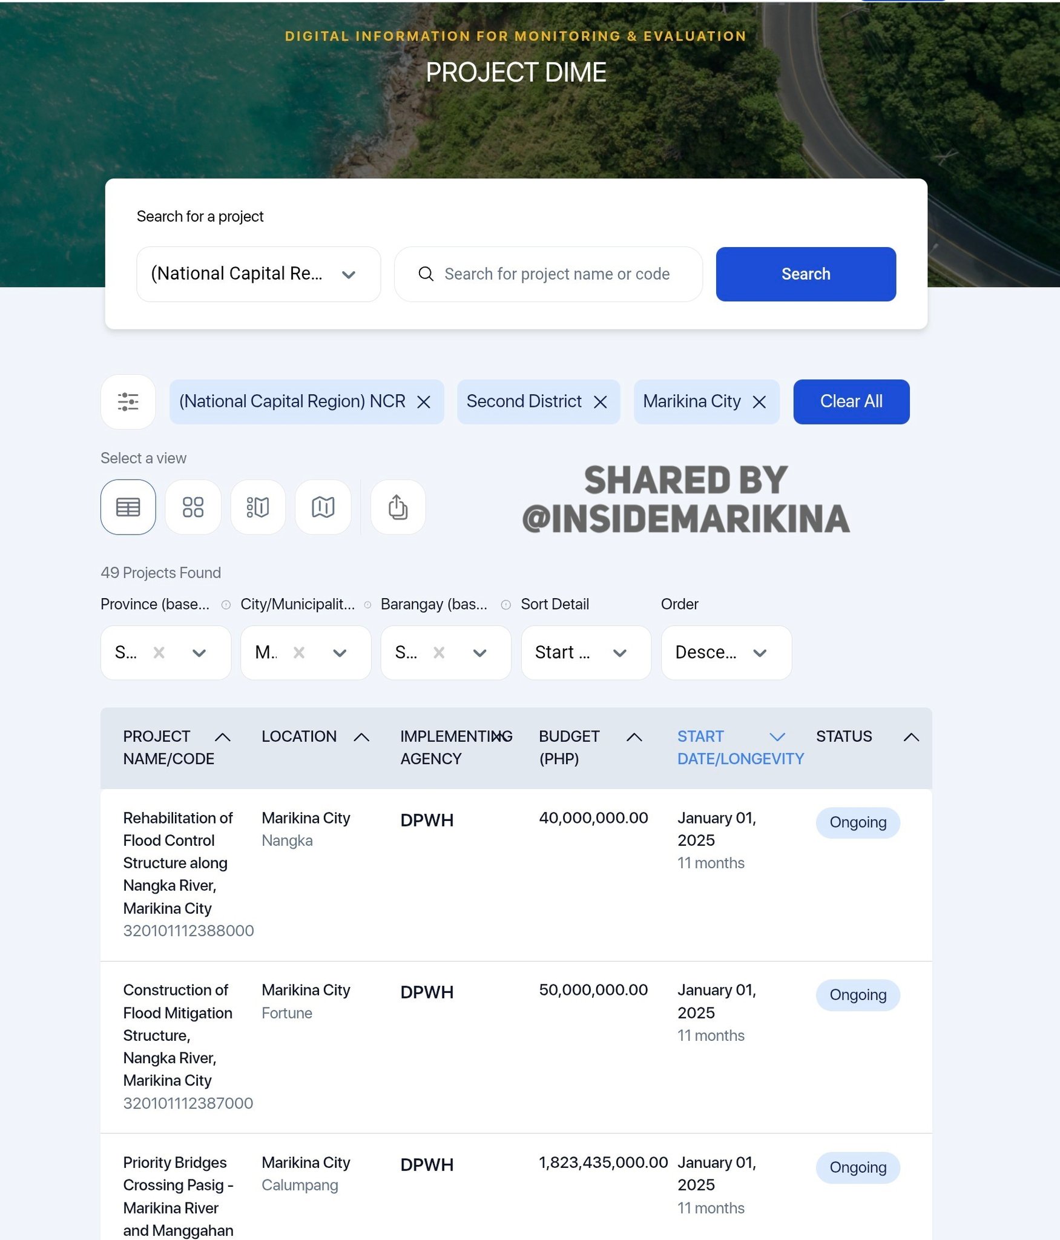Expand the City/Municipality filter dropdown

pos(340,653)
